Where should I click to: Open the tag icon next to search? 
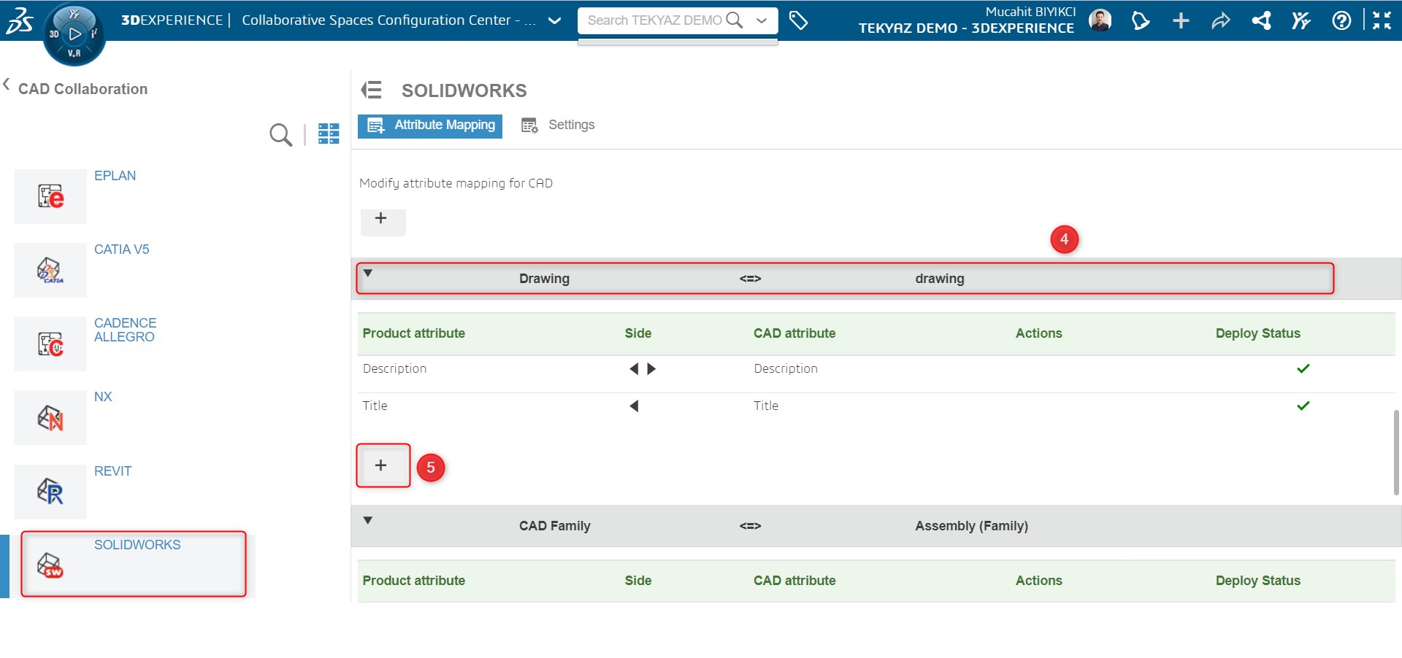(798, 20)
